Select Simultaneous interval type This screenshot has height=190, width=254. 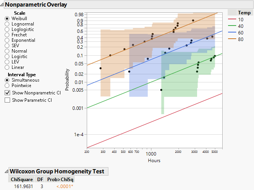click(7, 80)
